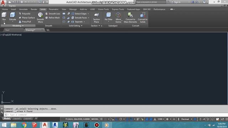Image resolution: width=228 pixels, height=128 pixels.
Task: Add a new layout with plus button
Action: coord(36,118)
